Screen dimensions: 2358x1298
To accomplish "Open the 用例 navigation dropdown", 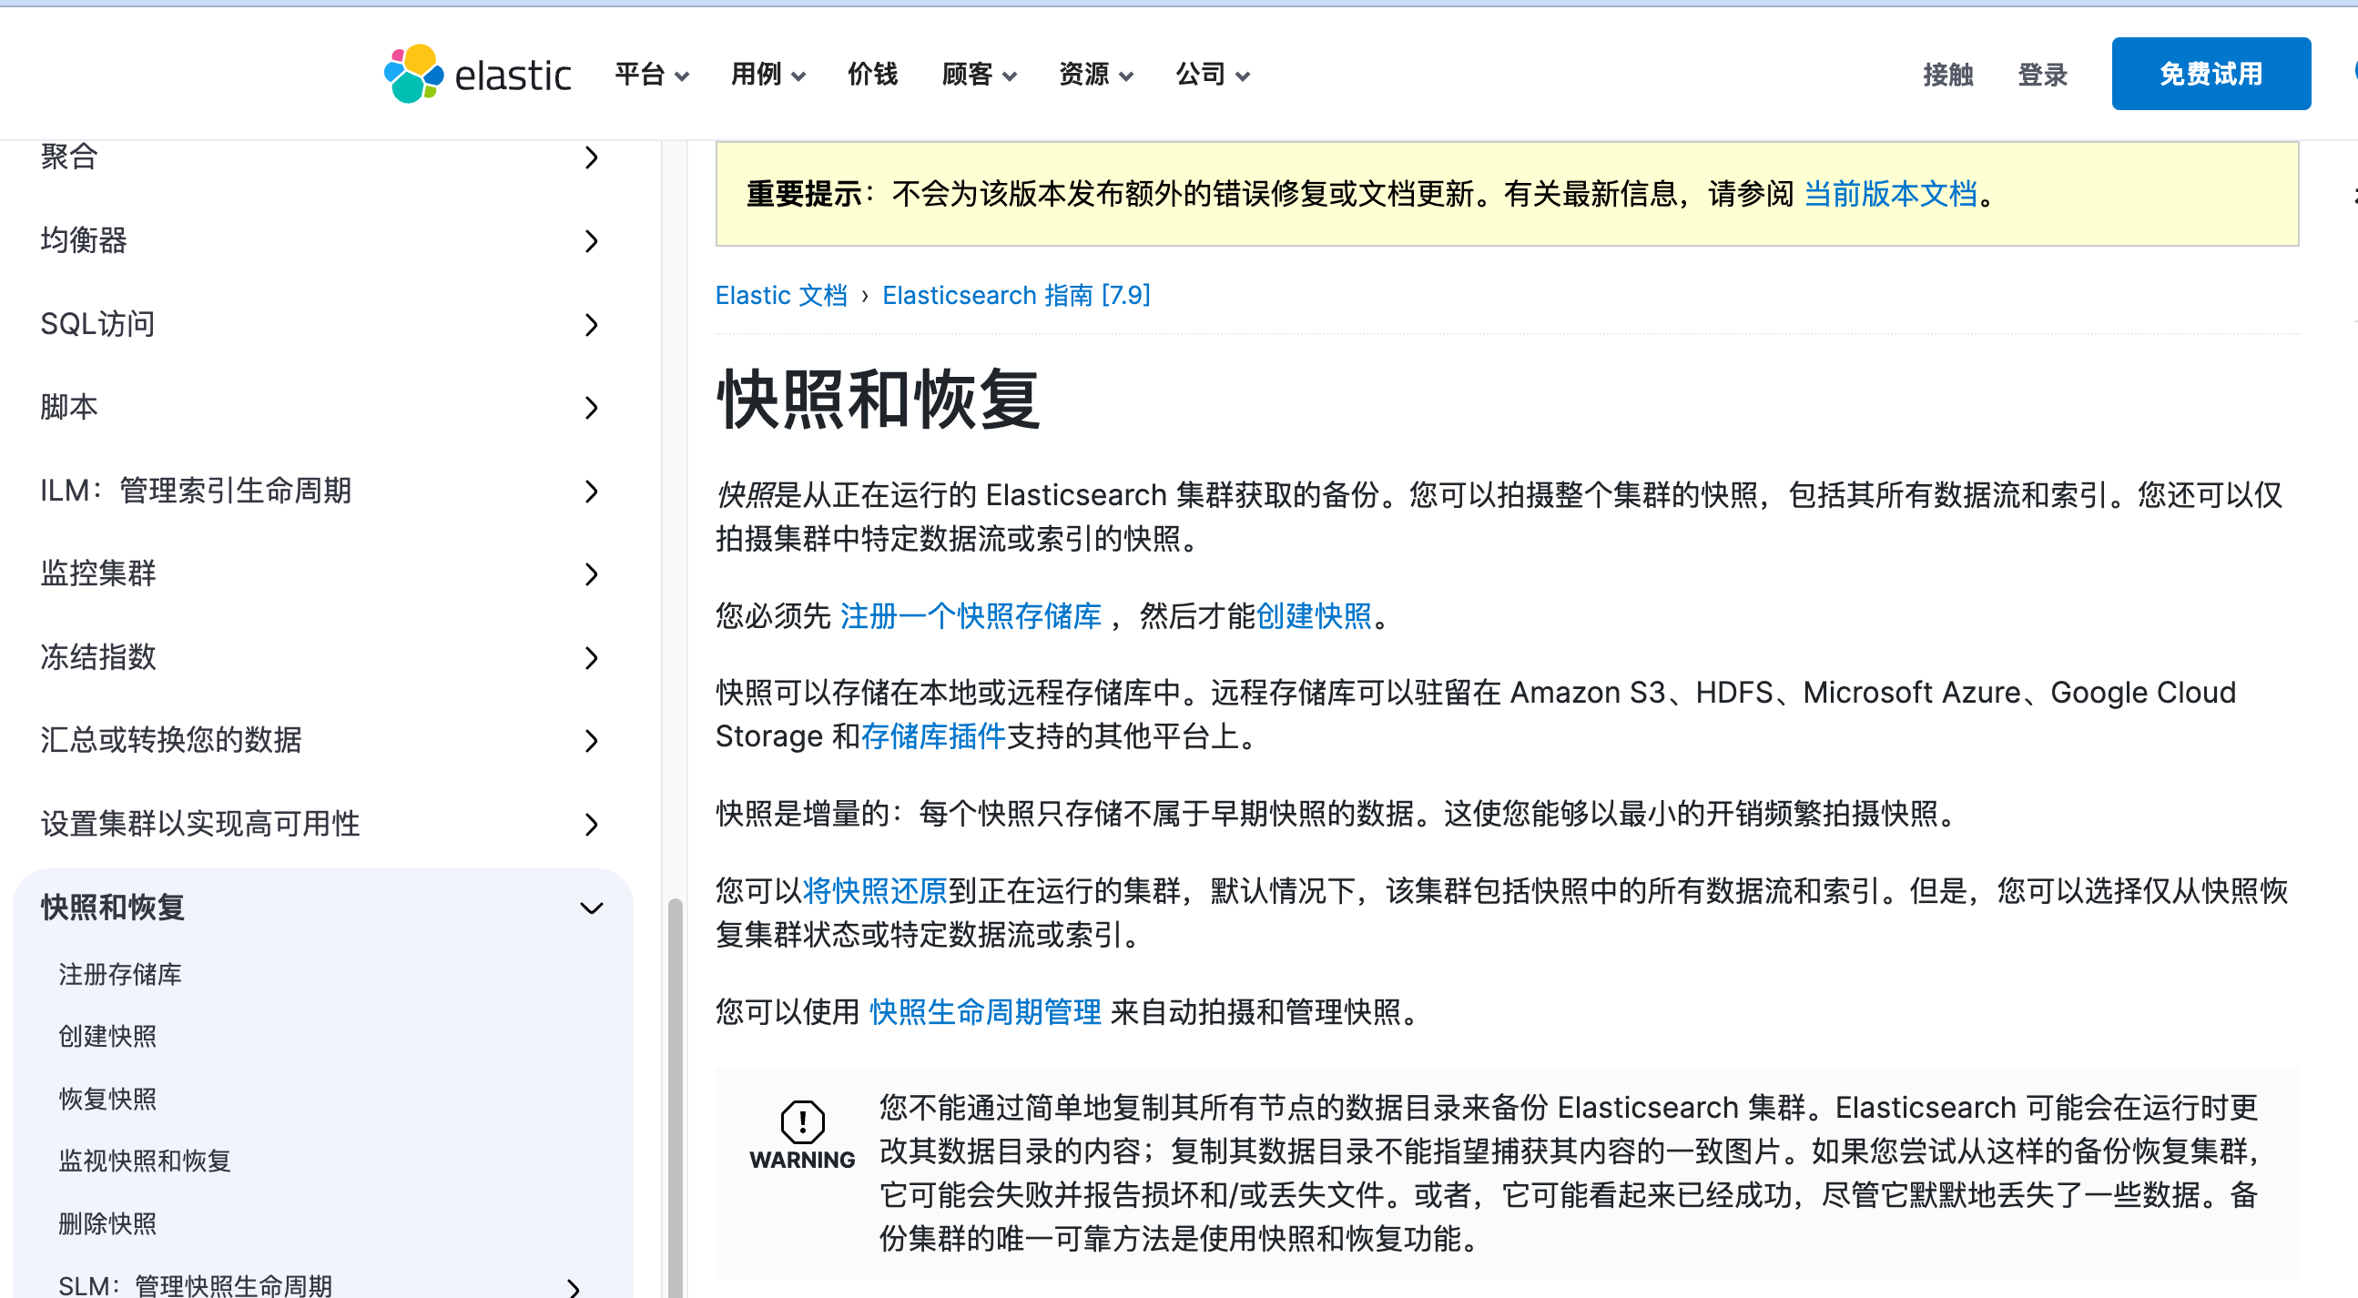I will pos(767,74).
